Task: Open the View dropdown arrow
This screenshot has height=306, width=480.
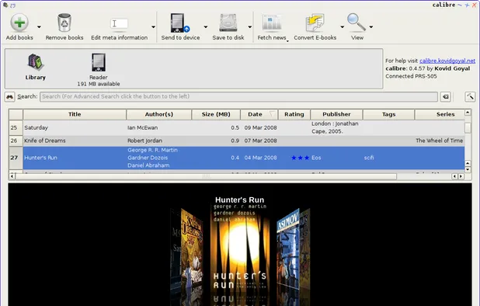Action: (x=371, y=27)
